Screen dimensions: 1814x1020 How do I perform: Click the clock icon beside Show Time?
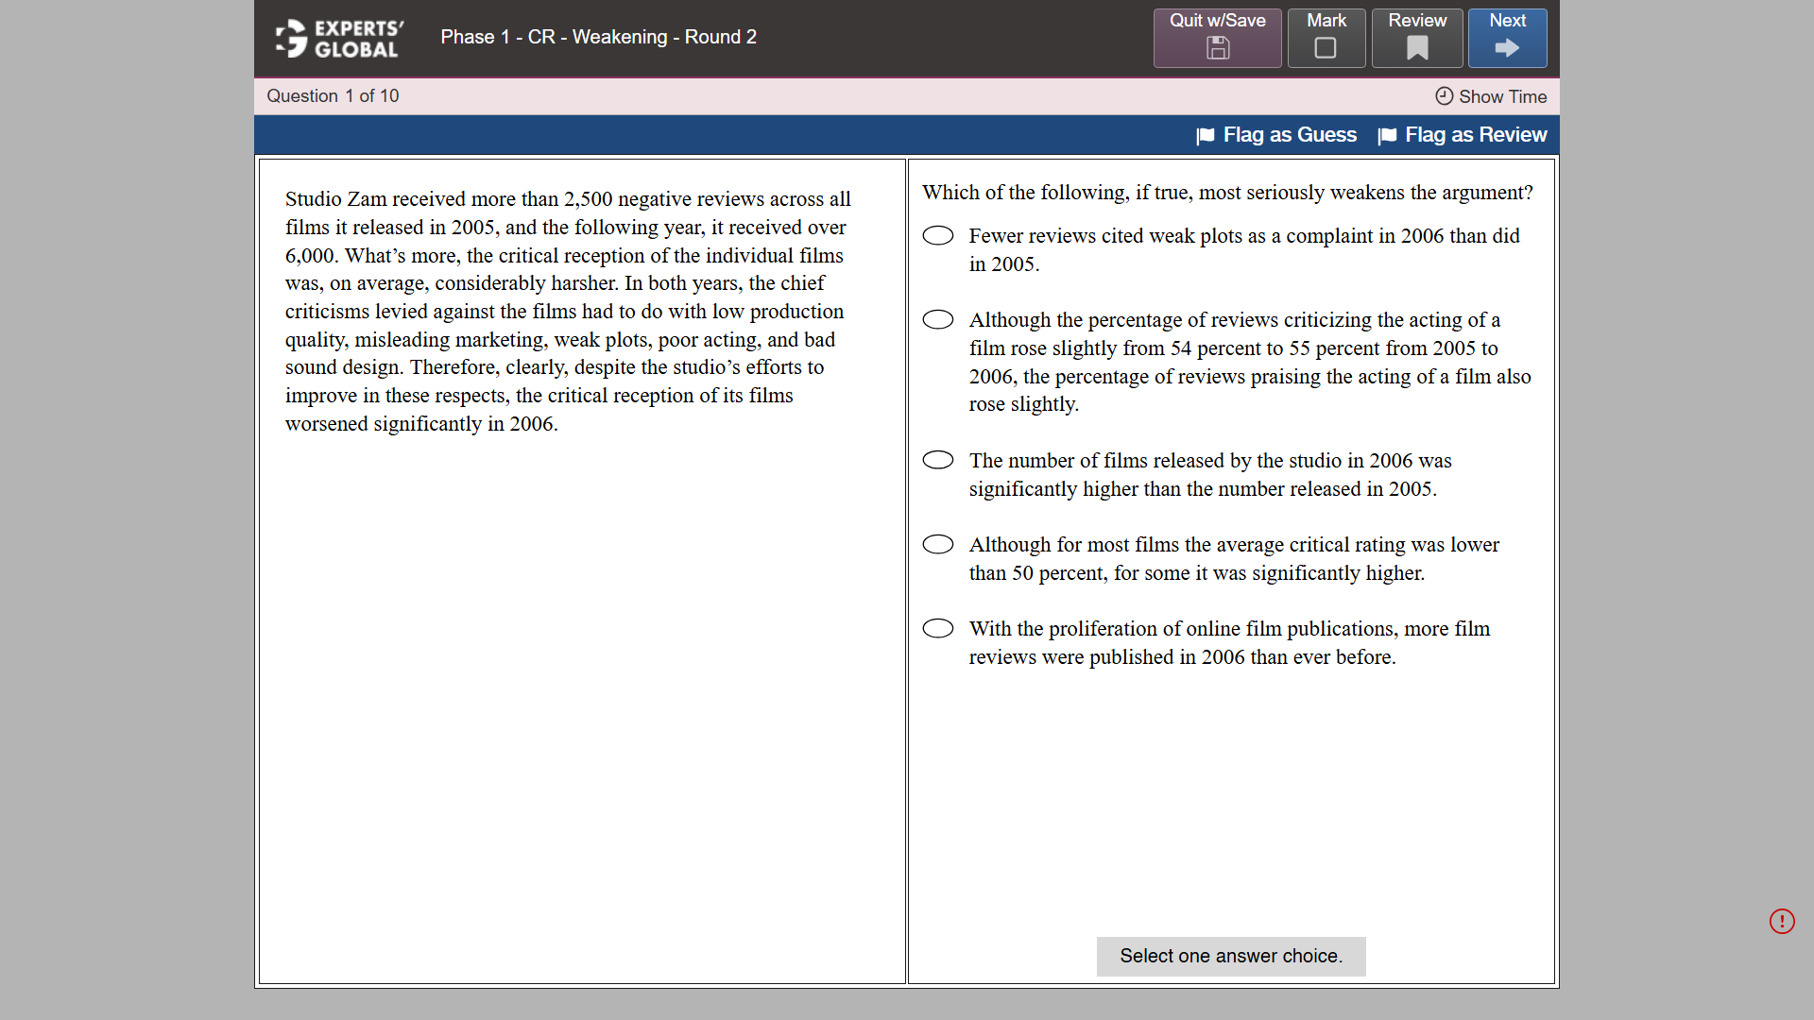(1443, 96)
